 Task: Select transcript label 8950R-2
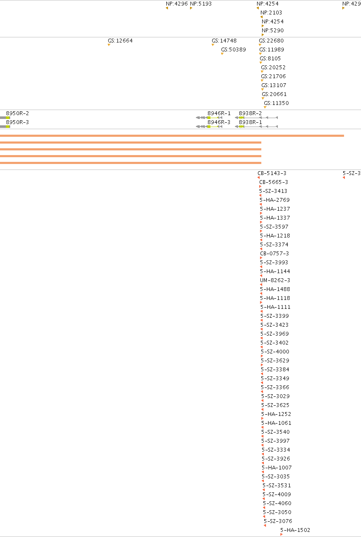pyautogui.click(x=17, y=113)
